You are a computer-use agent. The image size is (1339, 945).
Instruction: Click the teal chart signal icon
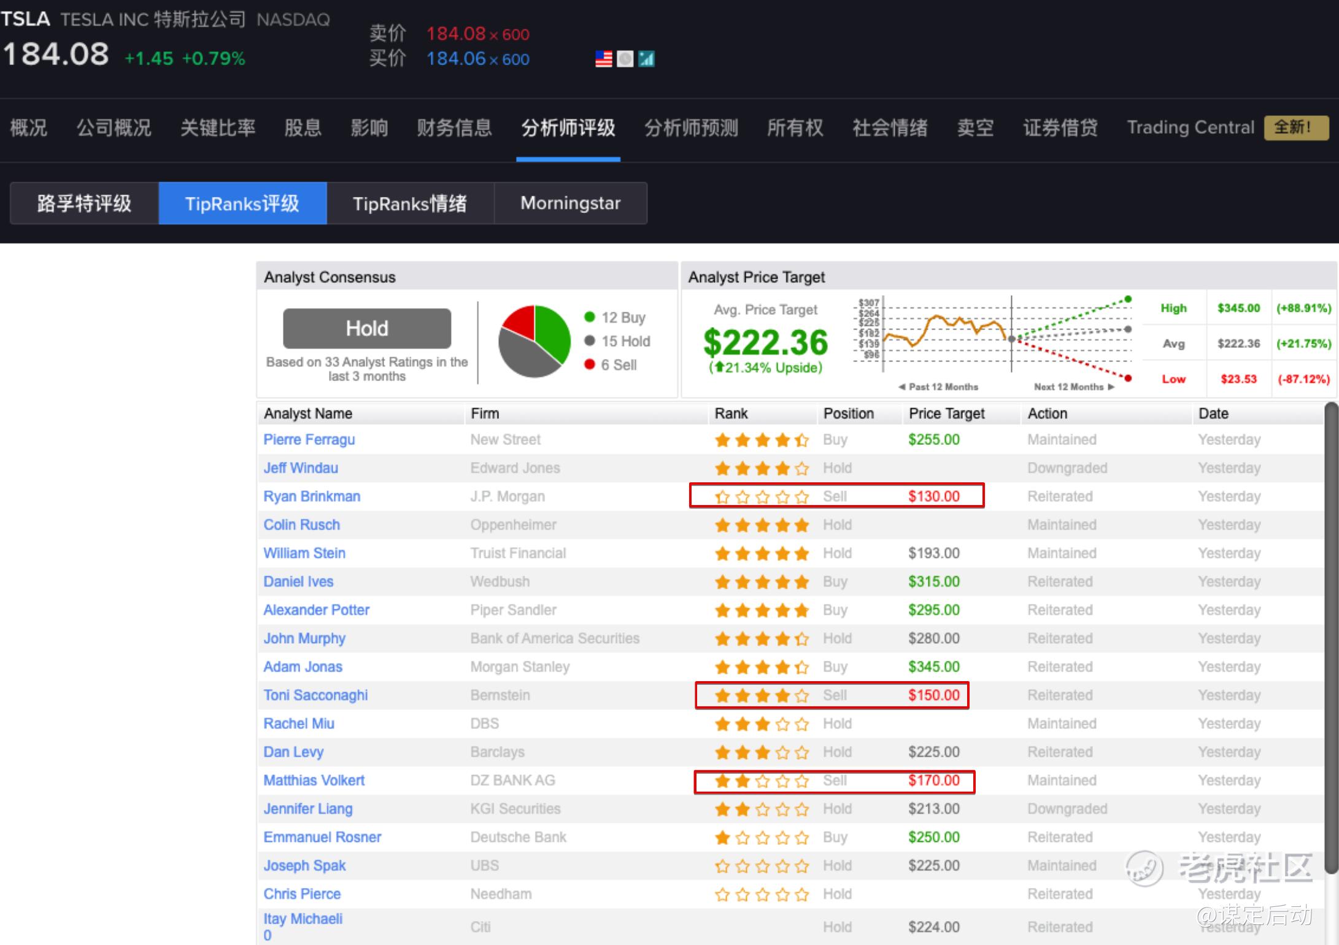pyautogui.click(x=646, y=59)
